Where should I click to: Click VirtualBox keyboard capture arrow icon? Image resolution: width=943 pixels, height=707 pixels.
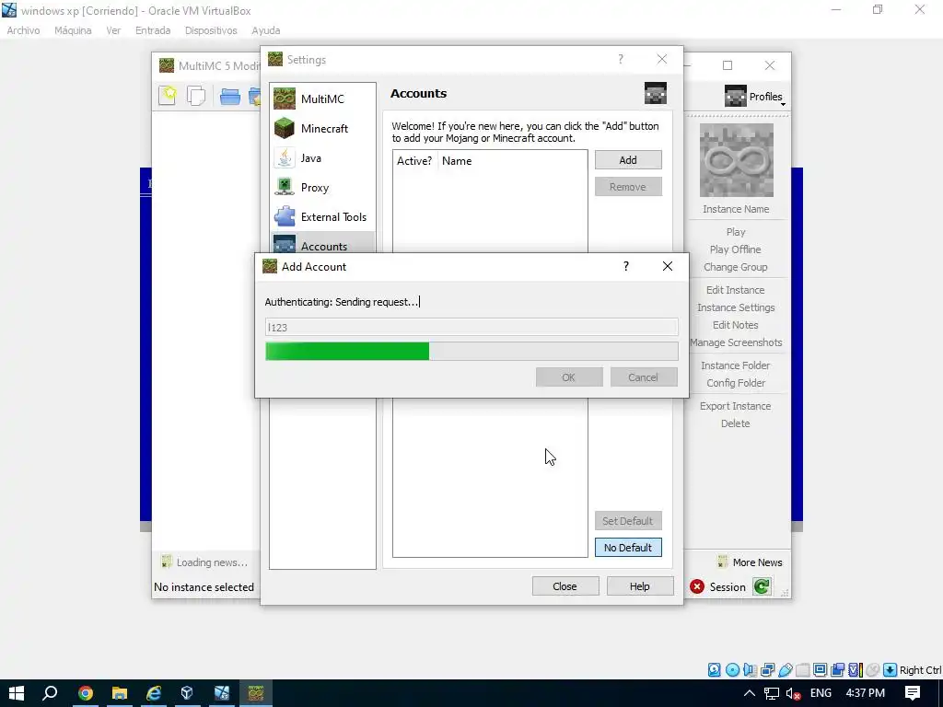[891, 670]
